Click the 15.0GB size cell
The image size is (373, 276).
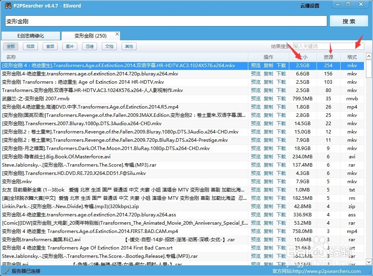[x=303, y=132]
